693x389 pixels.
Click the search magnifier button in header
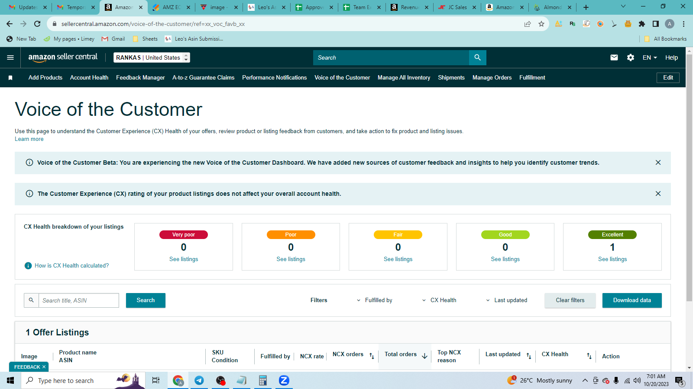477,57
